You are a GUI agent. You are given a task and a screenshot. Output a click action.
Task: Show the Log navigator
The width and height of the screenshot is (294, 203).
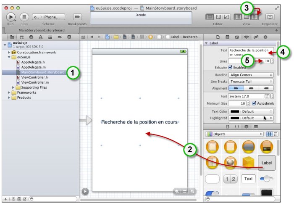[69, 37]
